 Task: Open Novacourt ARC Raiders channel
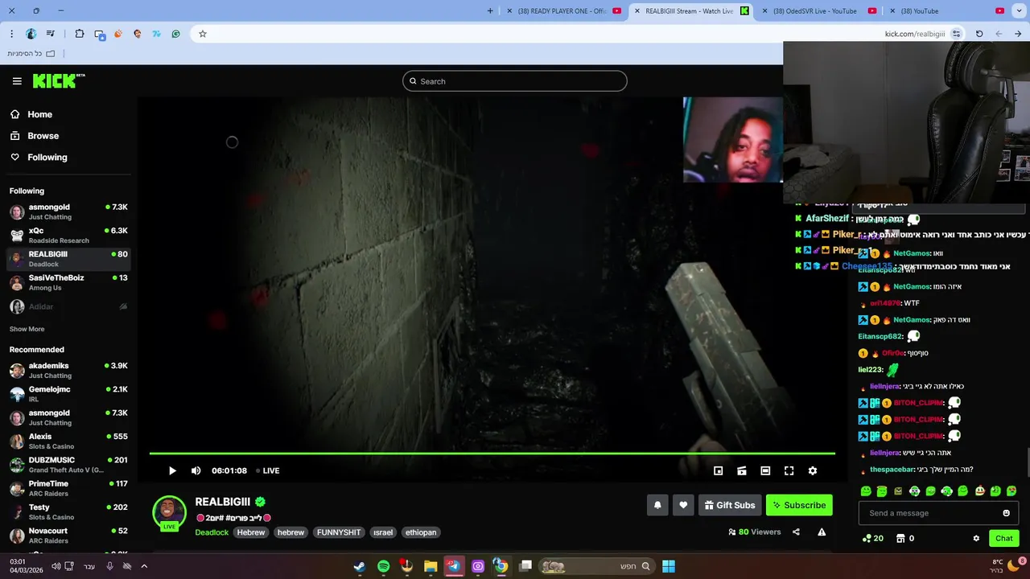tap(68, 536)
